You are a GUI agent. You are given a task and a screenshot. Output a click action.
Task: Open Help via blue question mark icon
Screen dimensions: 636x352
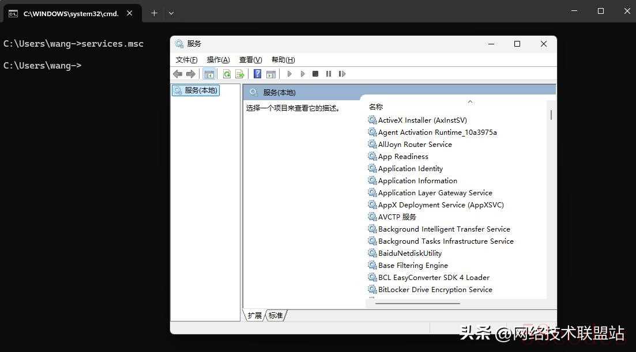pyautogui.click(x=257, y=74)
